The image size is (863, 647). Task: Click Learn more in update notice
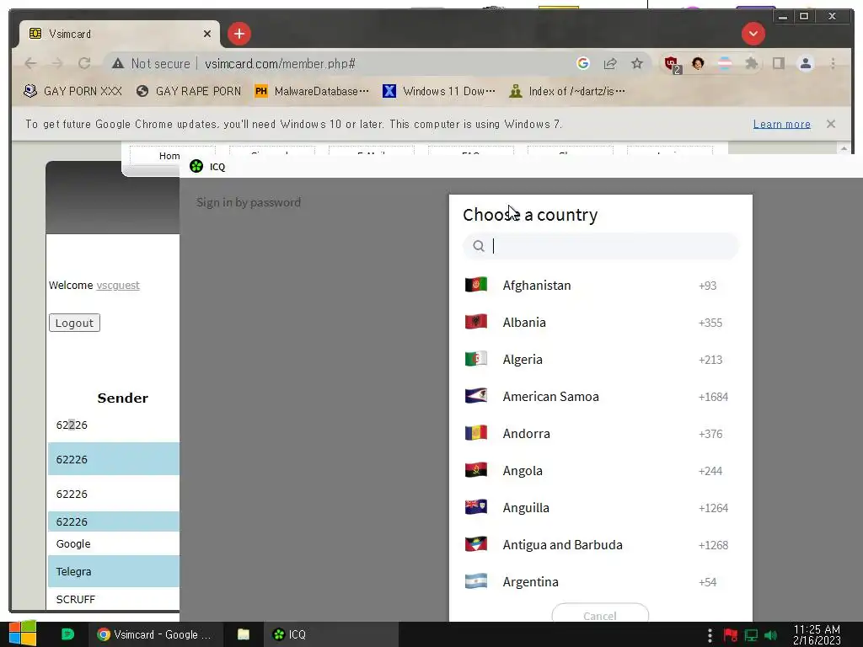point(781,125)
